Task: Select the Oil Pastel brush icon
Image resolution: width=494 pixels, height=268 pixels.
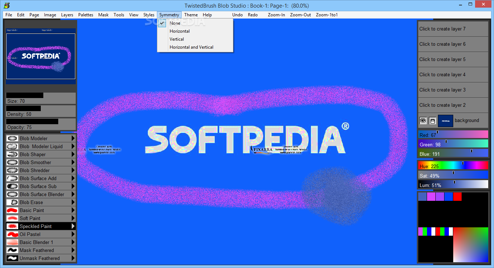Action: pyautogui.click(x=13, y=234)
